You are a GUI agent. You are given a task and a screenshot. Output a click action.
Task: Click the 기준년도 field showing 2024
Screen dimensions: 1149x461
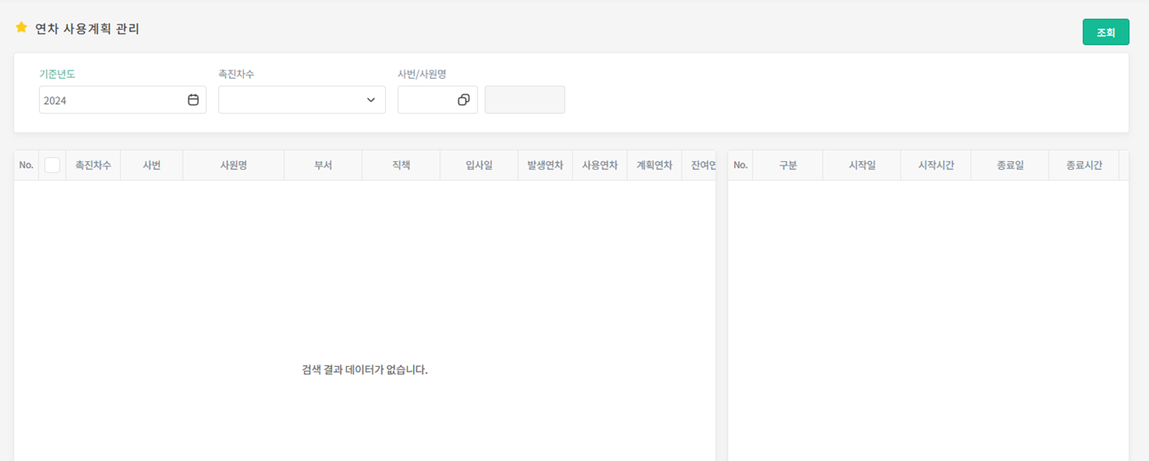point(110,100)
